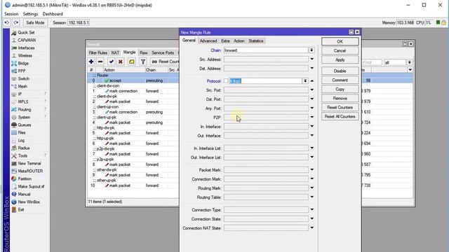449x252 pixels.
Task: Open the System sidebar menu
Action: tap(23, 117)
